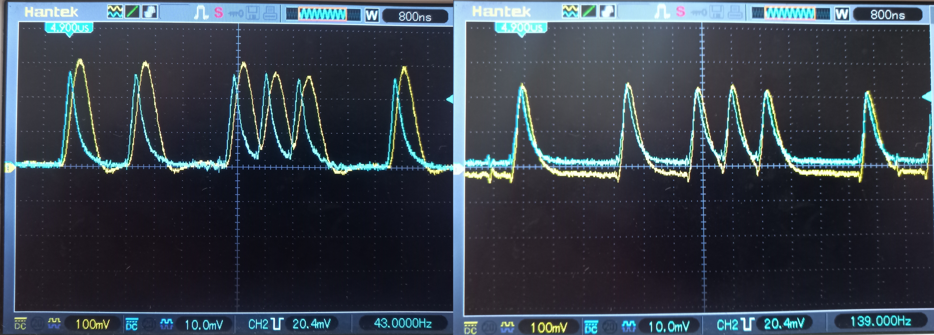
Task: Click the greyed 20 bandwidth-limit icon for CH2, left scope
Action: 149,324
